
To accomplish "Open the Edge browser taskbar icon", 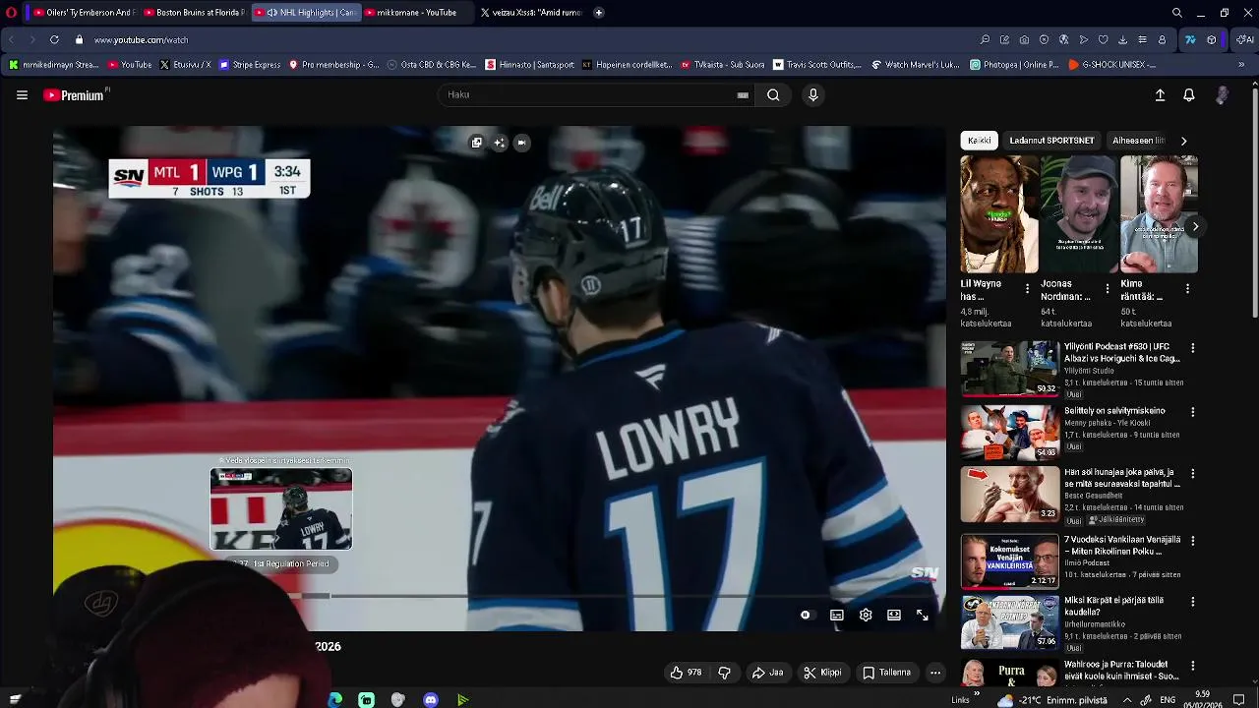I will click(x=335, y=700).
